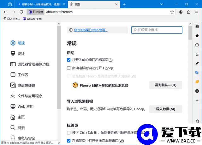202x145 pixels.
Task: Bookmark this page with the star icon
Action: pyautogui.click(x=172, y=12)
